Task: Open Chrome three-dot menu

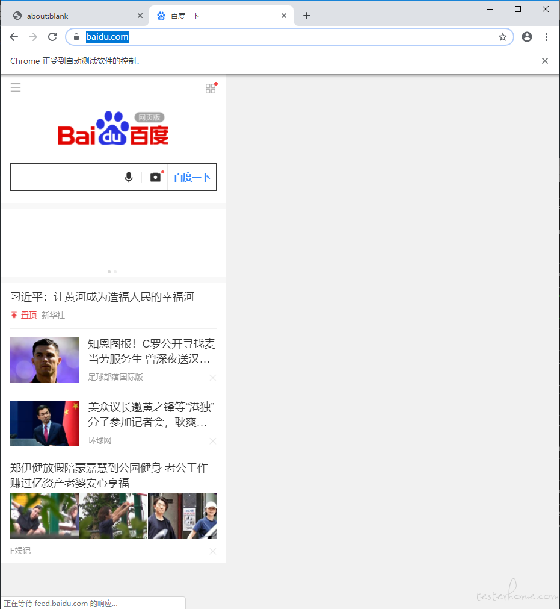Action: click(x=546, y=37)
